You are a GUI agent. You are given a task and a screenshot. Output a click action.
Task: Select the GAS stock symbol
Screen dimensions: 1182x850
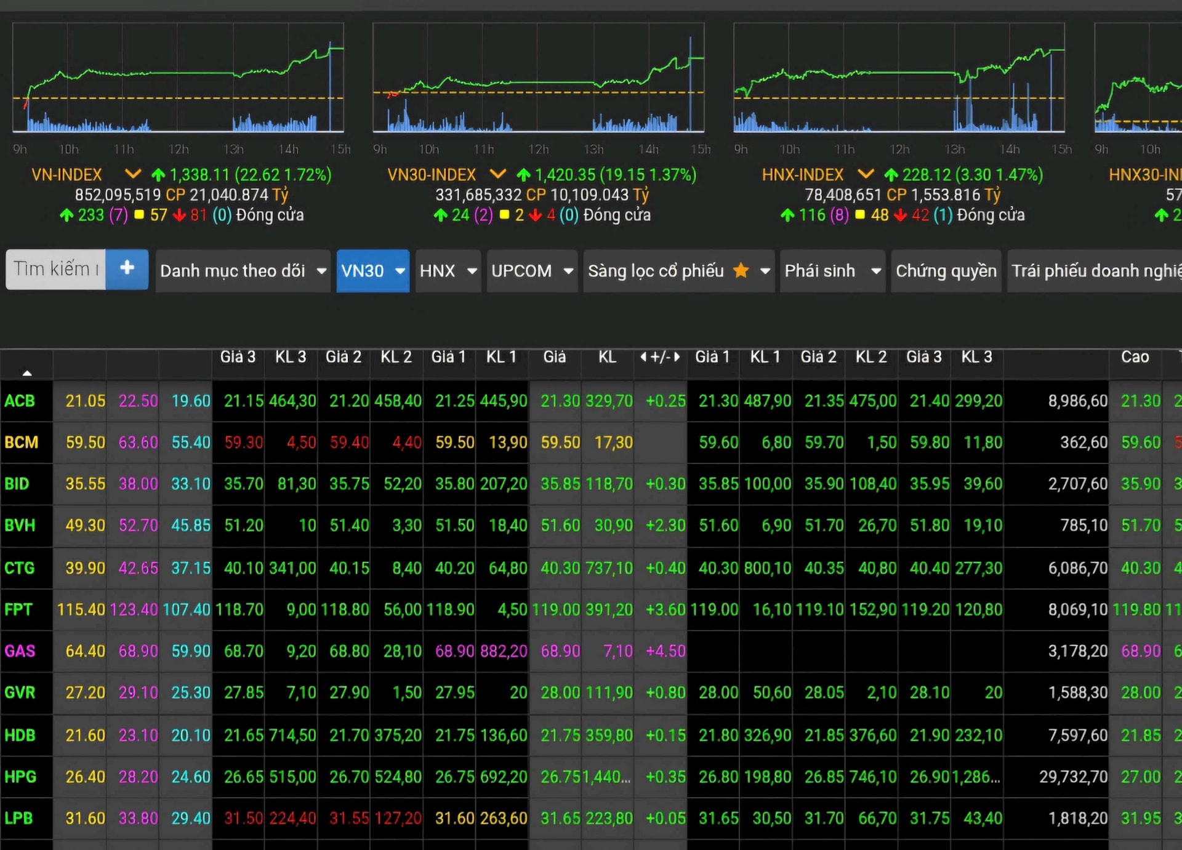click(x=20, y=651)
